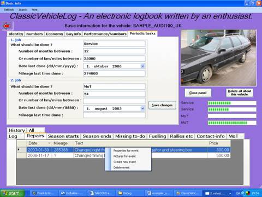Click the Windows start button
This screenshot has width=262, height=197.
pos(12,193)
